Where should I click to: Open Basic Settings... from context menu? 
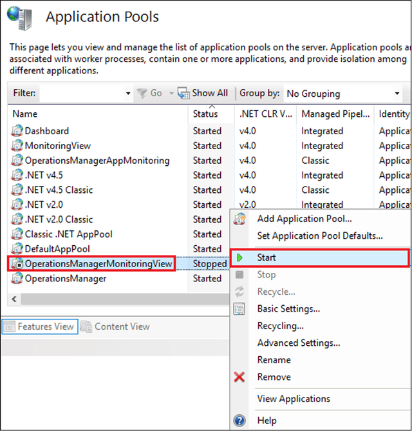(288, 308)
